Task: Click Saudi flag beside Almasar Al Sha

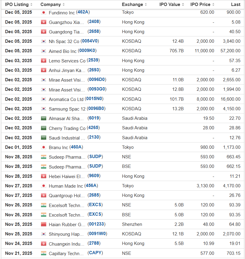Action: click(x=44, y=118)
